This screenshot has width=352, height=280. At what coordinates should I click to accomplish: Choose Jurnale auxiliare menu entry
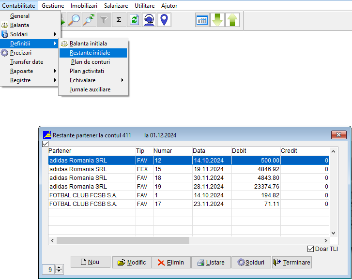point(93,89)
